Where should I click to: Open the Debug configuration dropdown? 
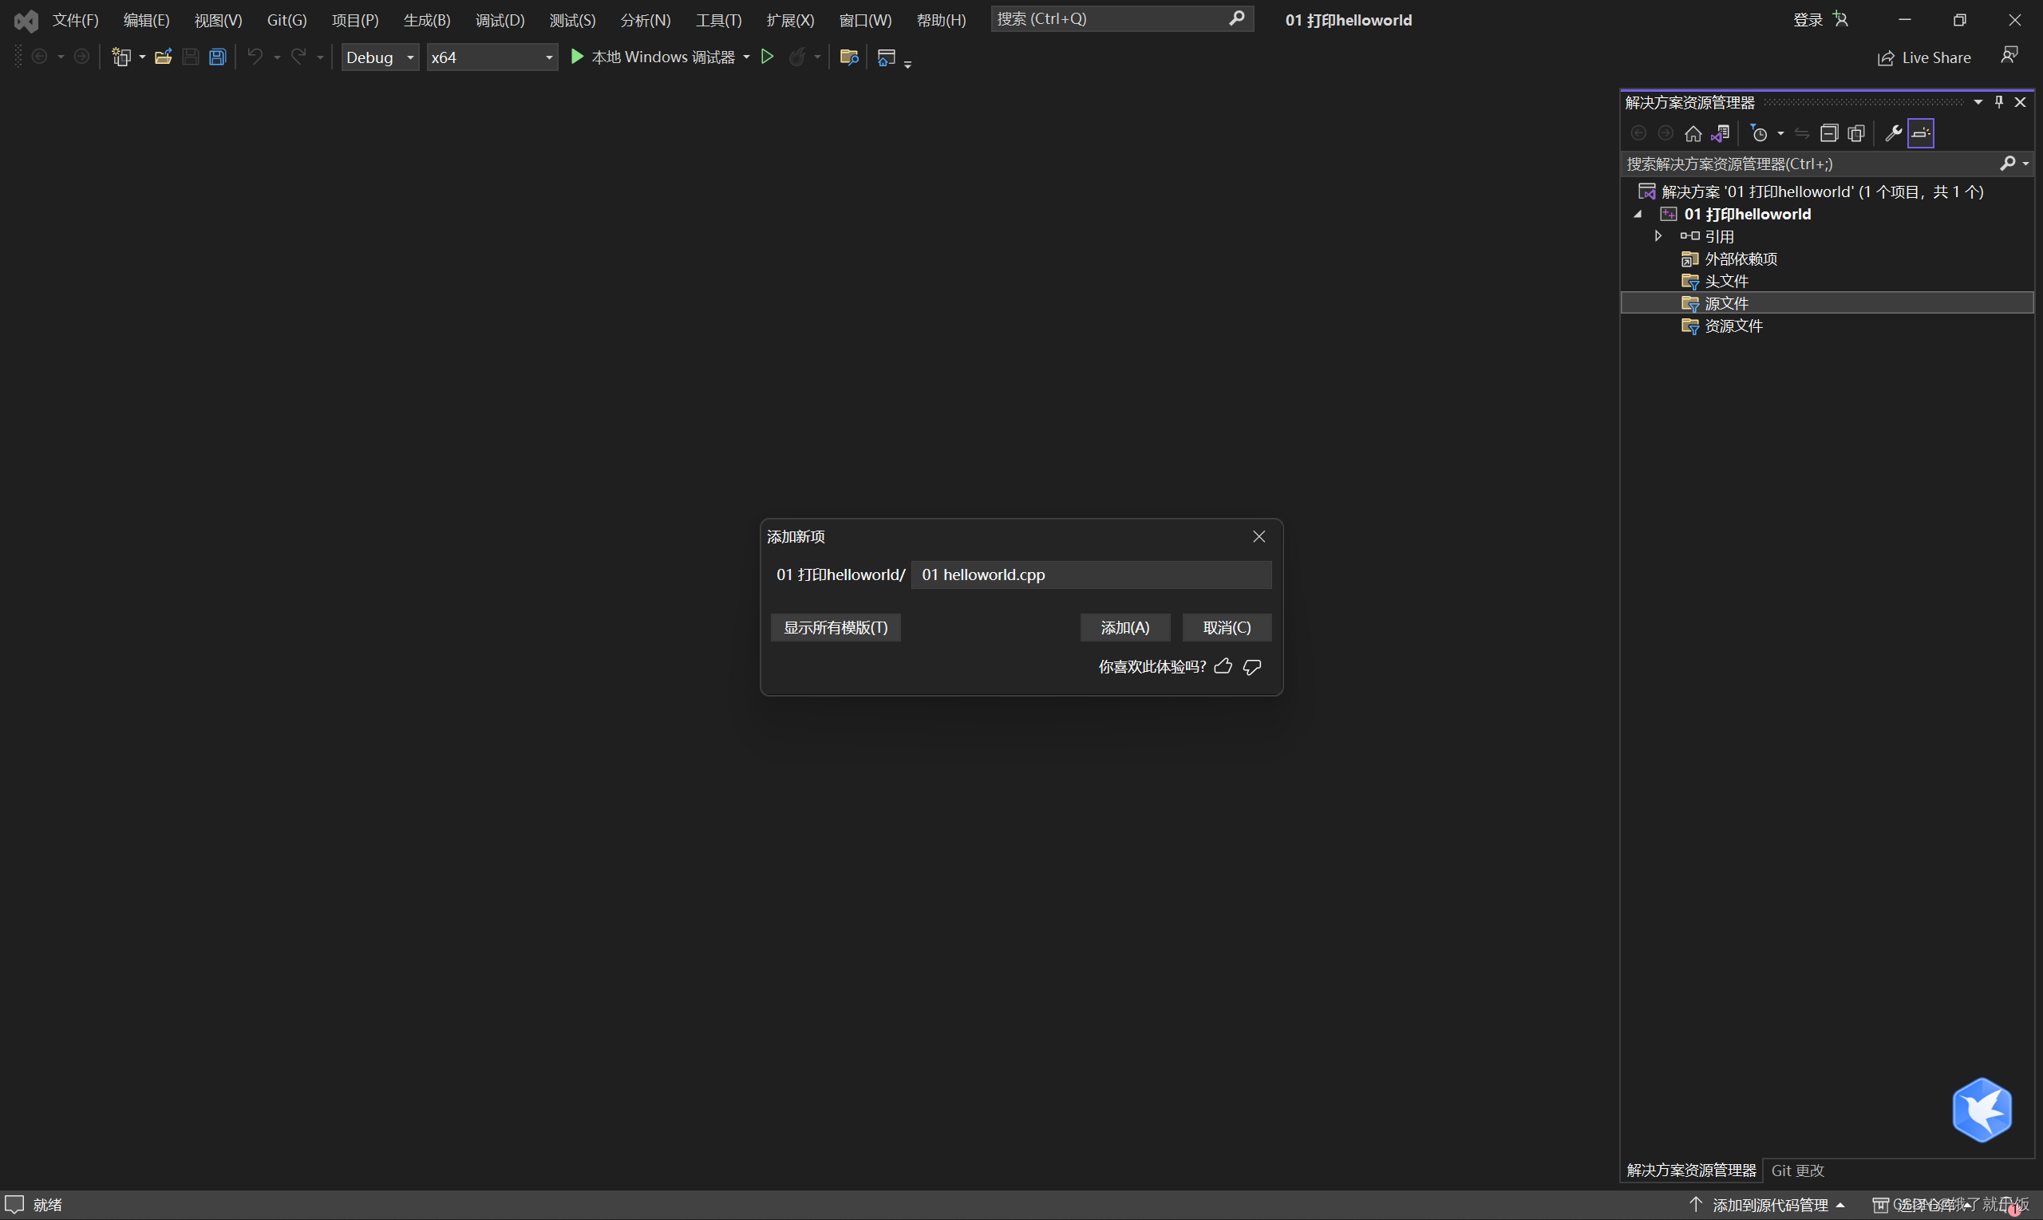click(x=380, y=57)
